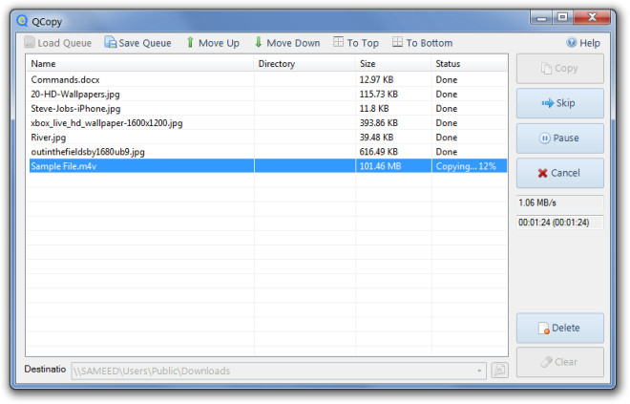The image size is (630, 404).
Task: Click the Copying... 12% status cell
Action: click(470, 166)
